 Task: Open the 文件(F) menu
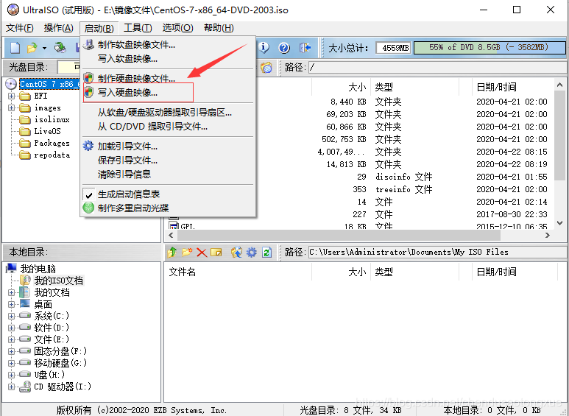coord(20,28)
